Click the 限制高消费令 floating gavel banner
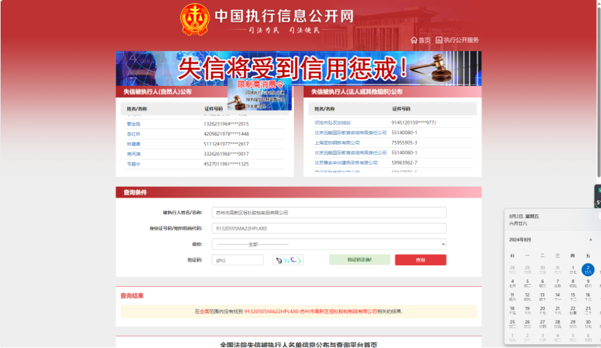This screenshot has width=601, height=348. [260, 94]
